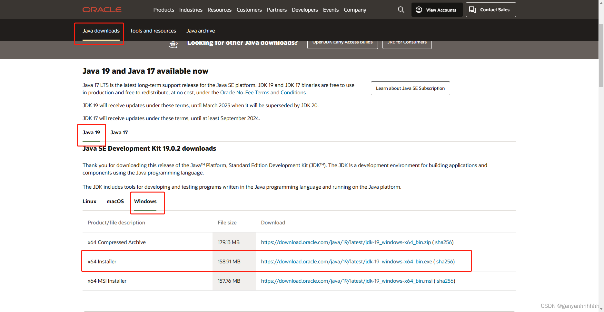Screen dimensions: 604x312
Task: Open the Customers menu
Action: point(249,10)
